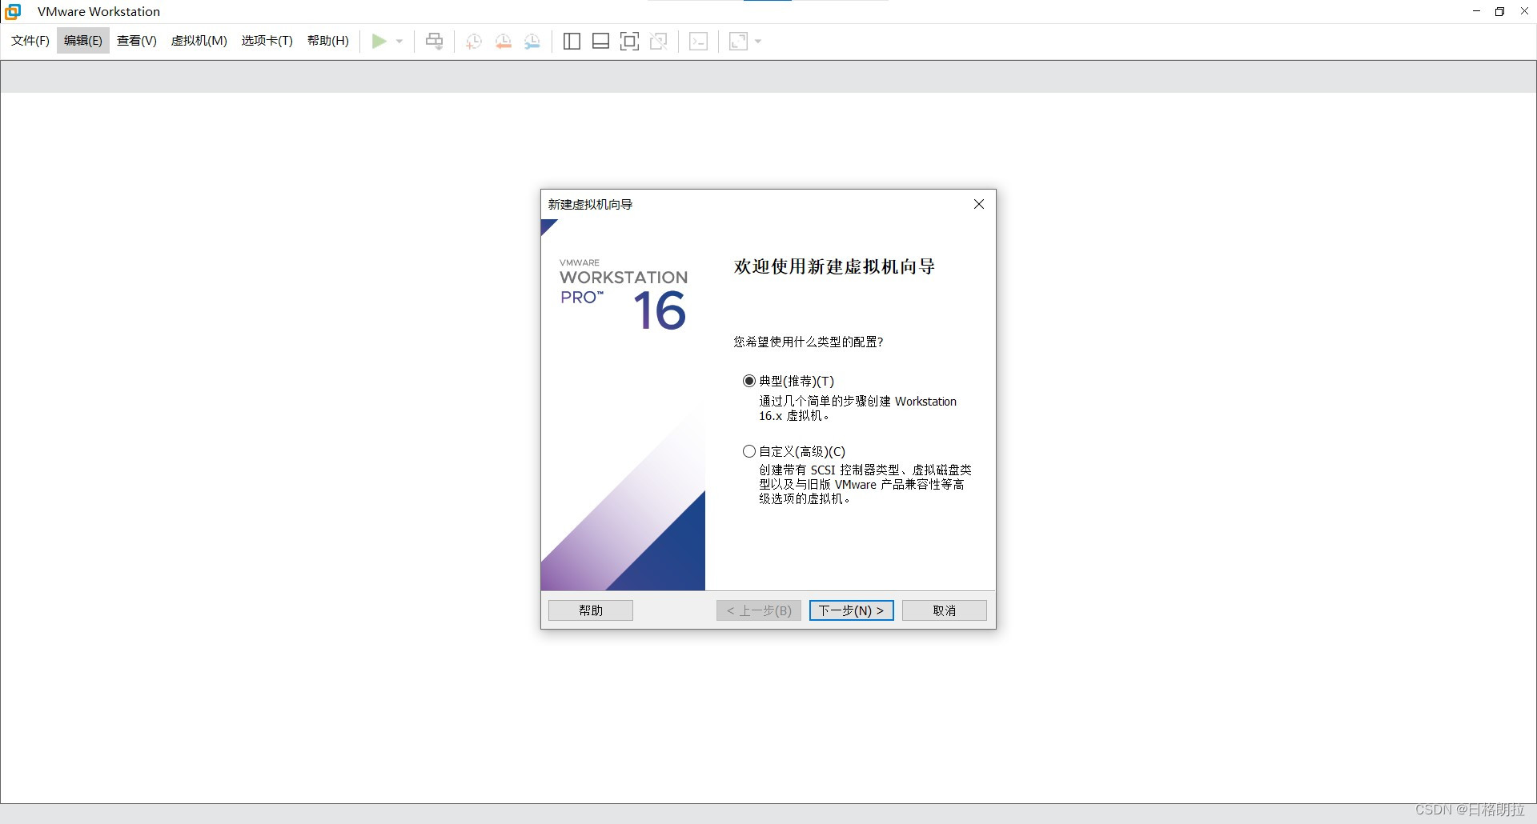
Task: Open the 帮助(H) menu
Action: tap(328, 41)
